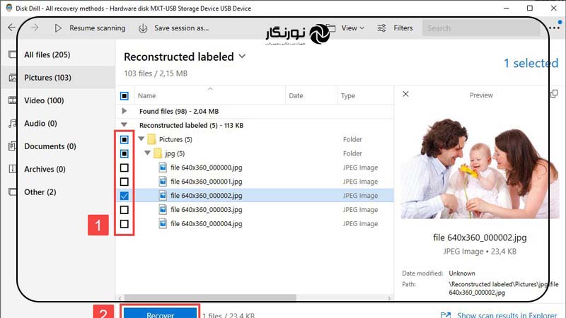Select Audio (0) category
Image resolution: width=566 pixels, height=318 pixels.
tap(40, 123)
